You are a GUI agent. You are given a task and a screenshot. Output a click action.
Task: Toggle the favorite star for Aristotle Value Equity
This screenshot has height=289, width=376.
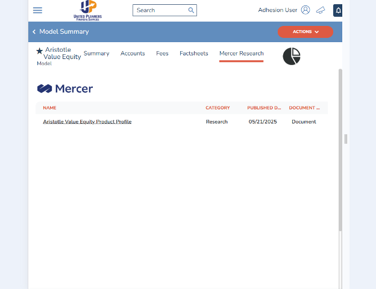coord(40,51)
